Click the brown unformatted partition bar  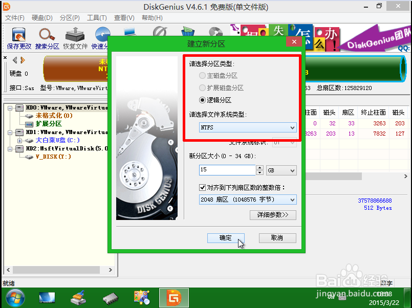tap(76, 69)
